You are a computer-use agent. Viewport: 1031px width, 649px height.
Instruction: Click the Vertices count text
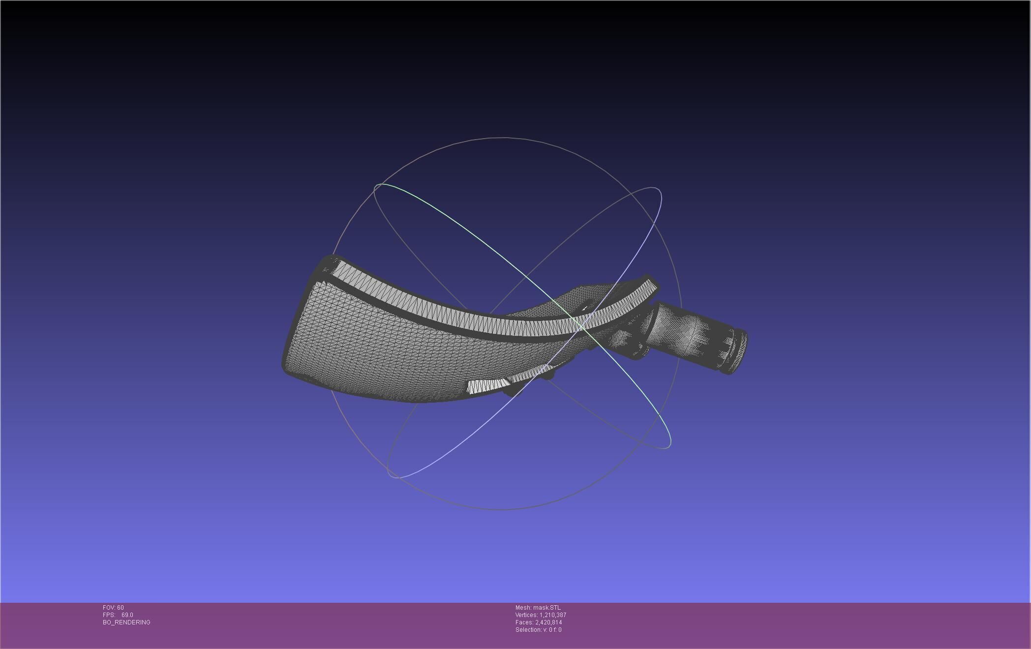[x=541, y=615]
